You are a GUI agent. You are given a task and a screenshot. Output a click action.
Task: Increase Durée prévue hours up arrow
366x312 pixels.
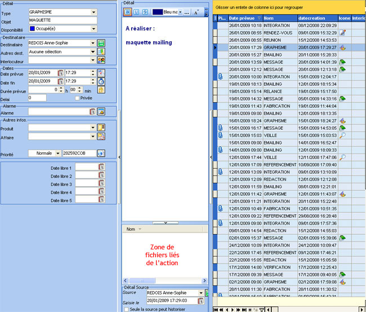[x=61, y=88]
